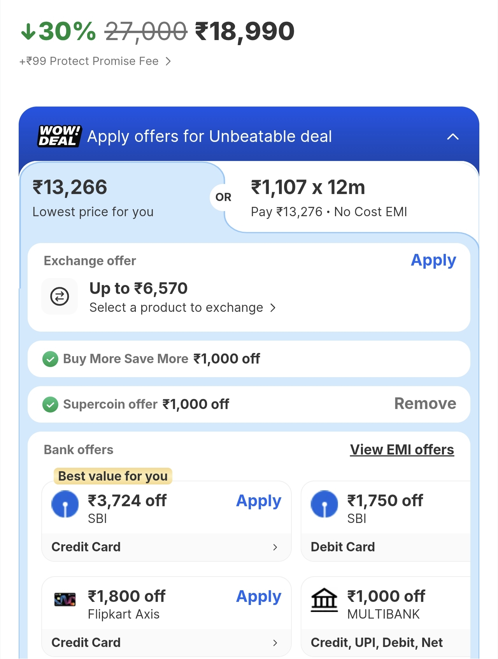Expand Protect Promise Fee details chevron
The height and width of the screenshot is (659, 498).
(x=168, y=61)
